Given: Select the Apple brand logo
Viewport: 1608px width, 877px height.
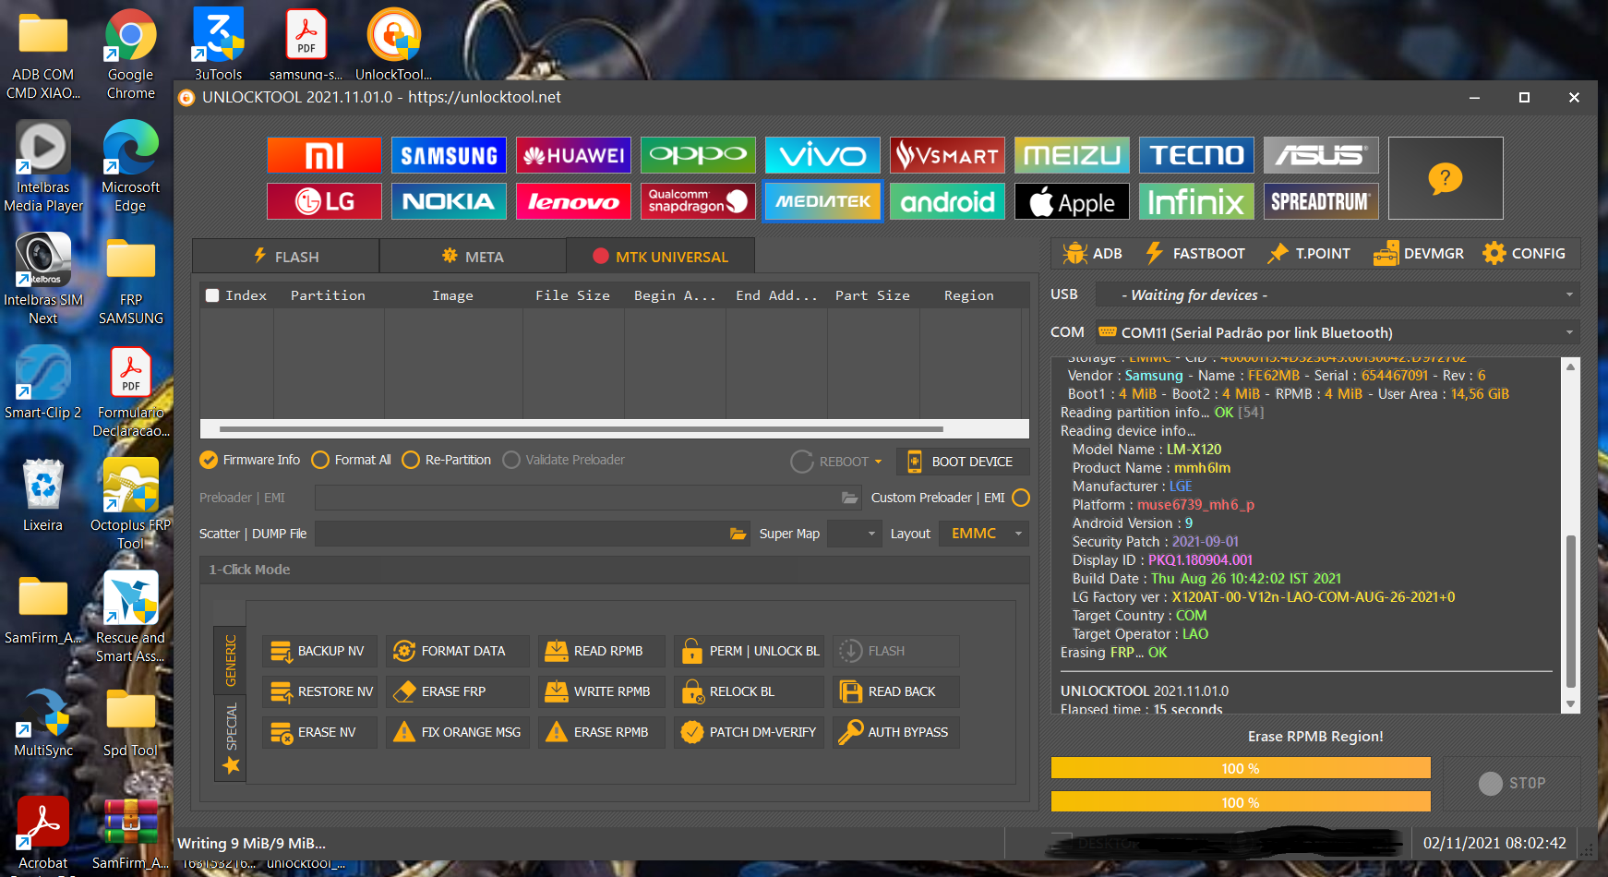Looking at the screenshot, I should 1072,201.
